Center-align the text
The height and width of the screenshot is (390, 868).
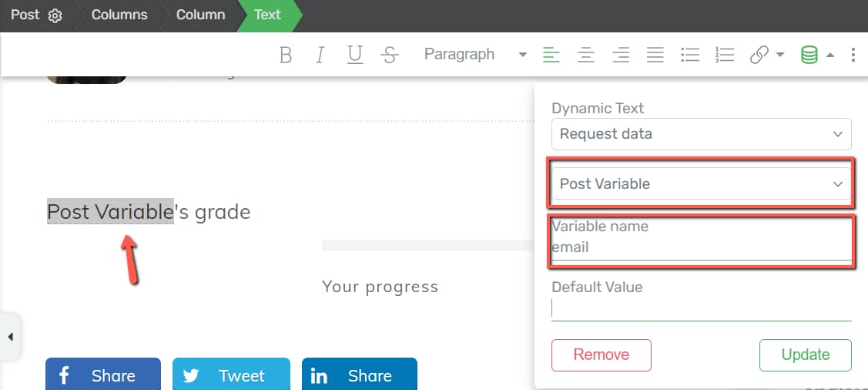tap(586, 55)
